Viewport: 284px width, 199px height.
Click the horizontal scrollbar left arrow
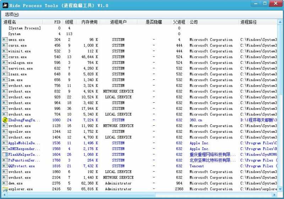(x=4, y=194)
